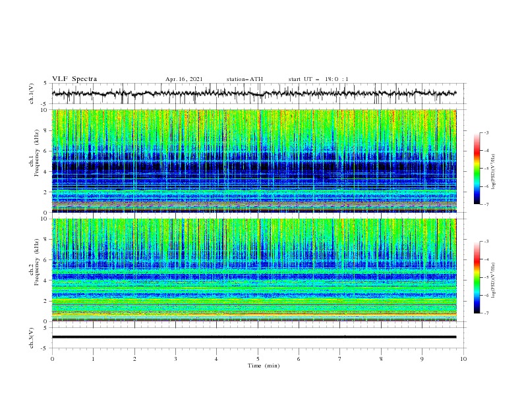Screen dimensions: 522x403
Task: Click the "-5" tick on the ch.3(V) axis
Action: pos(45,348)
